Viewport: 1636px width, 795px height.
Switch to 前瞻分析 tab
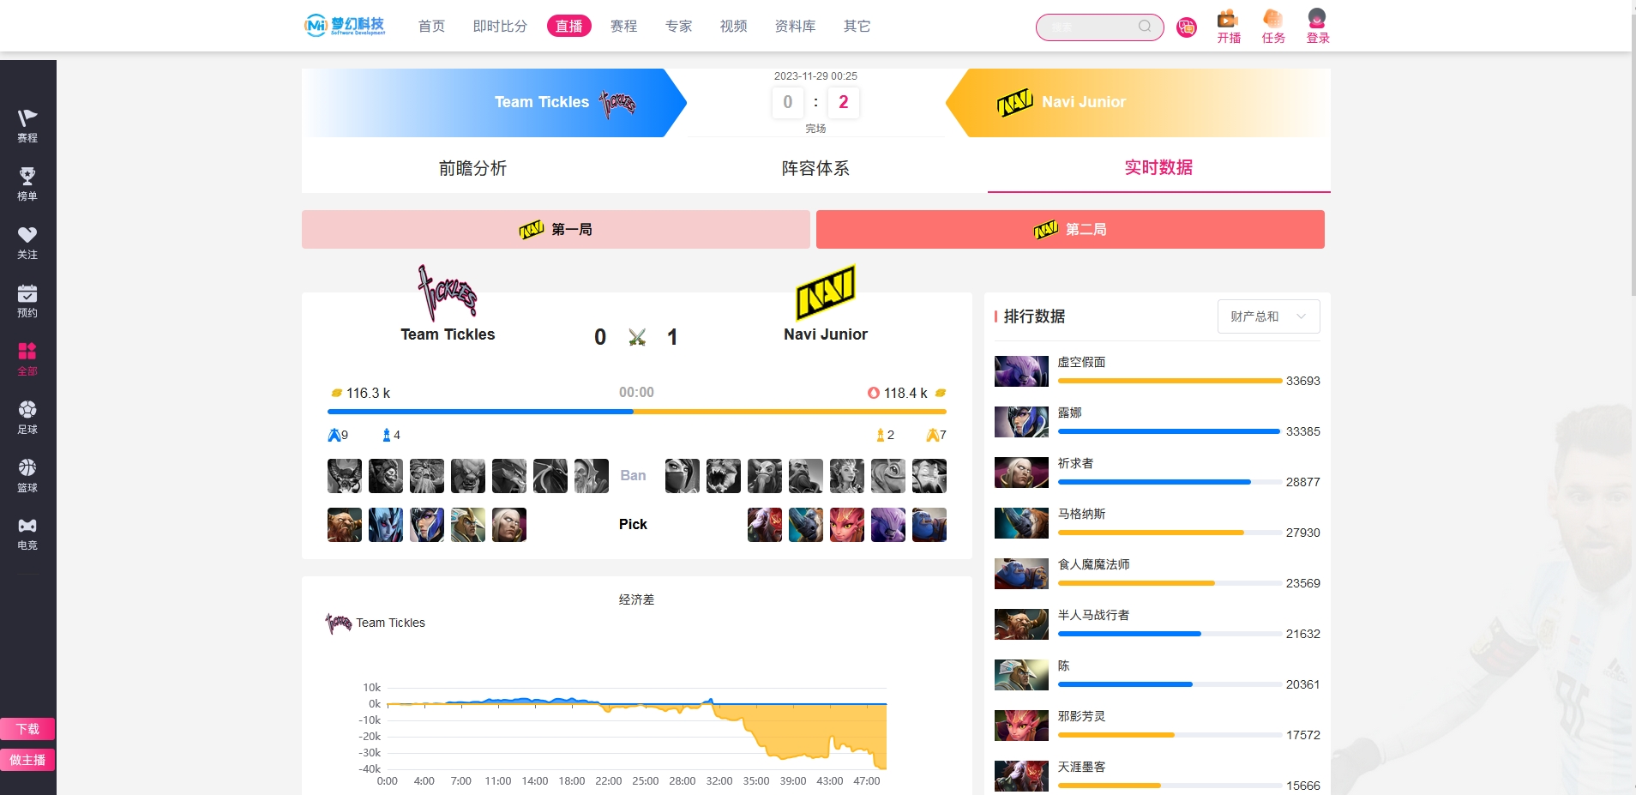[x=472, y=168]
